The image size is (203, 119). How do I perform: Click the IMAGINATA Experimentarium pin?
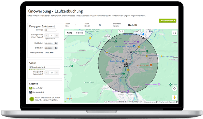pos(138,42)
